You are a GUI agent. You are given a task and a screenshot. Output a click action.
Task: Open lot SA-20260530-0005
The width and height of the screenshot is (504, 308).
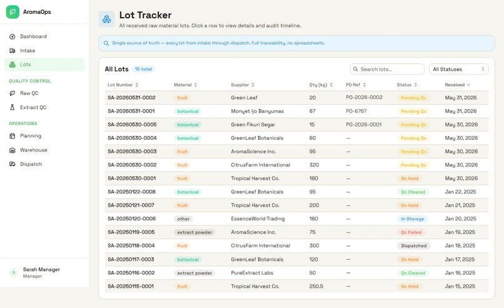click(x=296, y=125)
